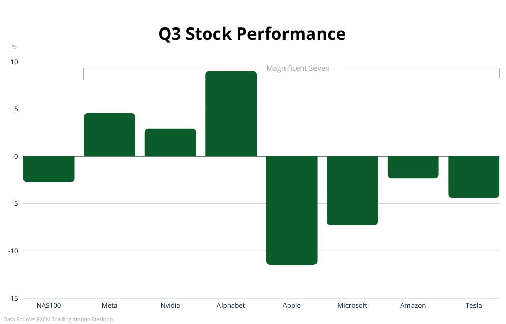Viewport: 506px width, 324px height.
Task: Click the % unit label above the y-axis
Action: click(14, 47)
